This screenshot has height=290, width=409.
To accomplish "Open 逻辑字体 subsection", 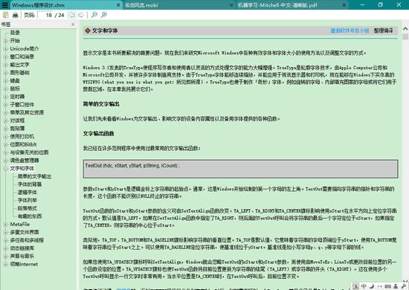I will tap(27, 193).
